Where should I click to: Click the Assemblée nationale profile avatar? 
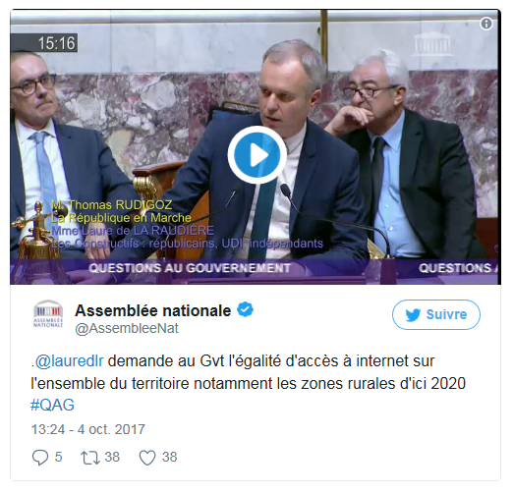(48, 313)
